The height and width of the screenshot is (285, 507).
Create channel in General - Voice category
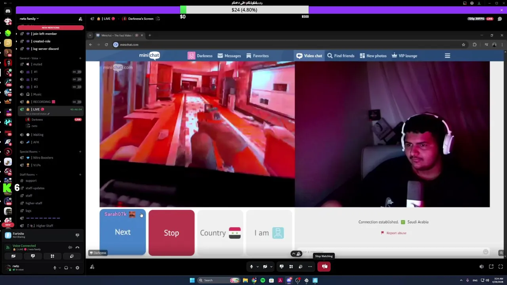(80, 58)
